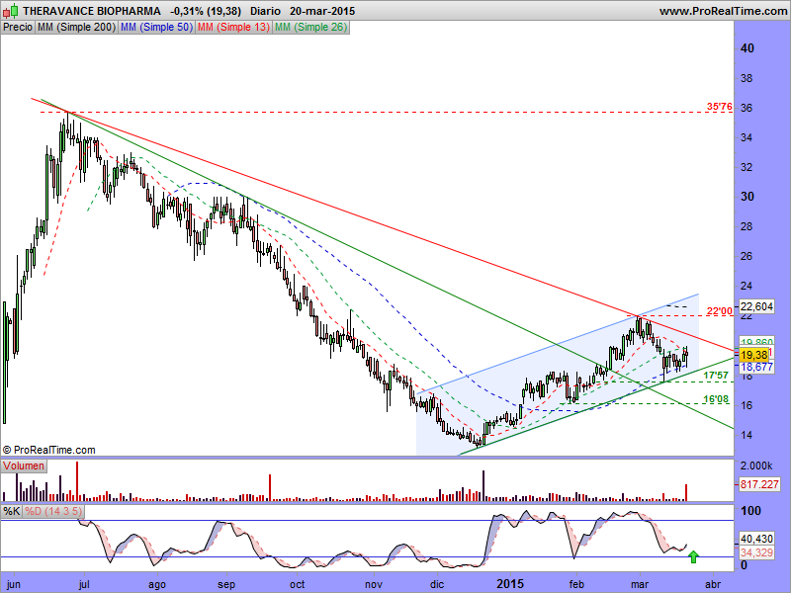Click the yellow 19,38 current price tag
Image resolution: width=791 pixels, height=593 pixels.
754,355
